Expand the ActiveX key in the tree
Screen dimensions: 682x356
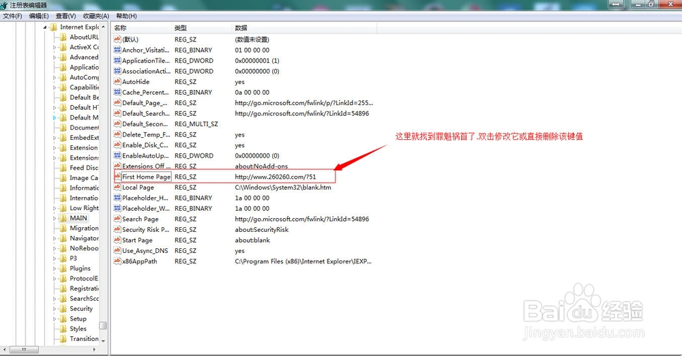pyautogui.click(x=55, y=47)
